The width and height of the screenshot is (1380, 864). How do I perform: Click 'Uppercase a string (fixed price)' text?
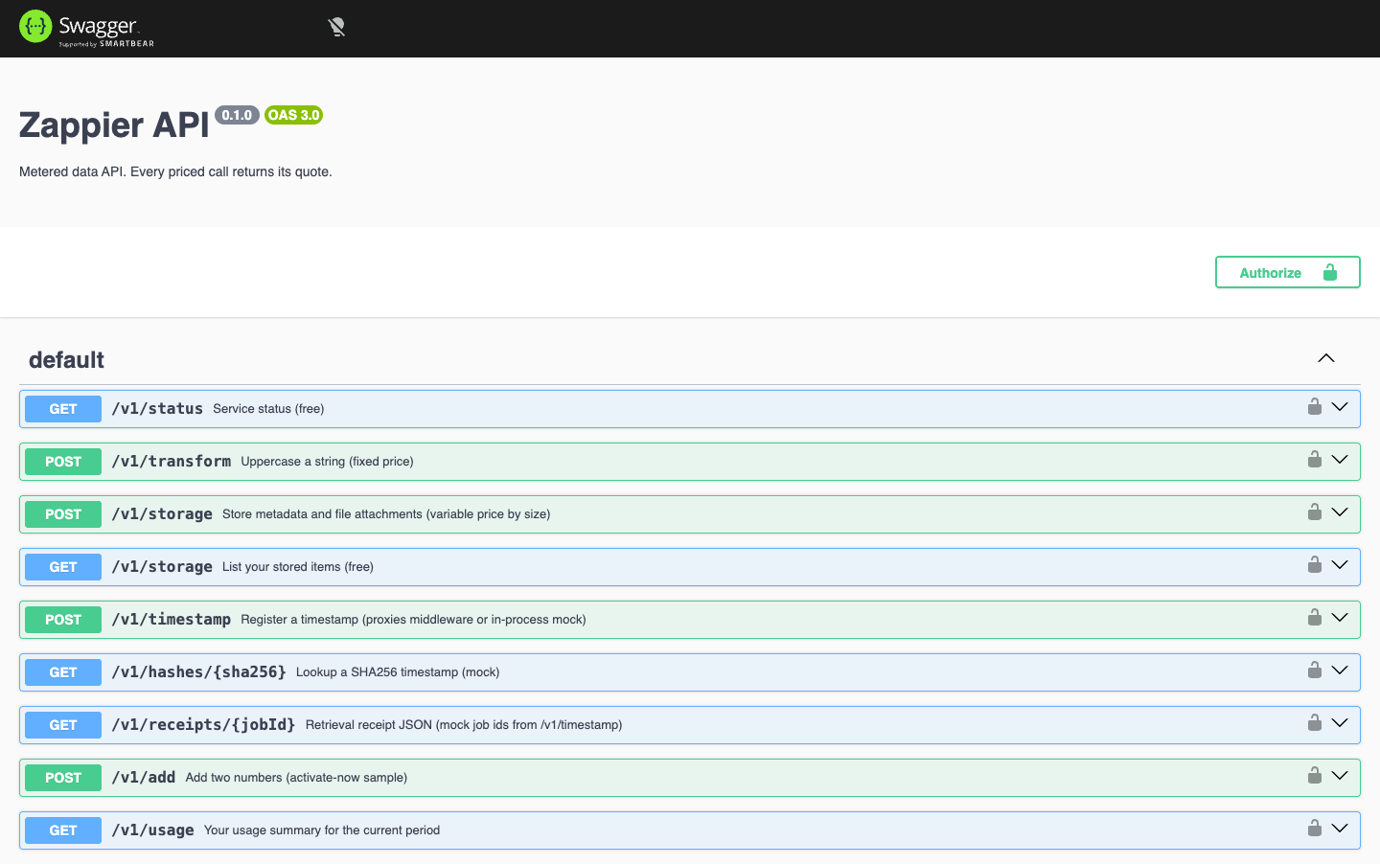(x=327, y=462)
